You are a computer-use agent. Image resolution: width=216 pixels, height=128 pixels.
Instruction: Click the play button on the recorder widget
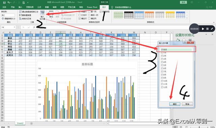(203, 29)
